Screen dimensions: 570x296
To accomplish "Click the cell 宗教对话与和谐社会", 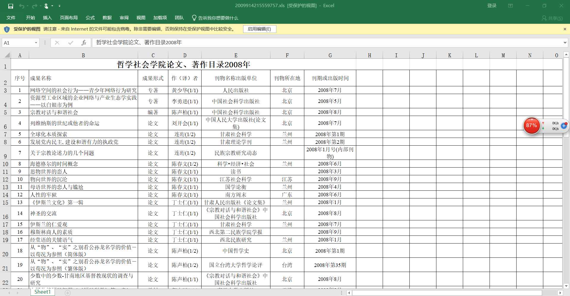I will coord(83,112).
